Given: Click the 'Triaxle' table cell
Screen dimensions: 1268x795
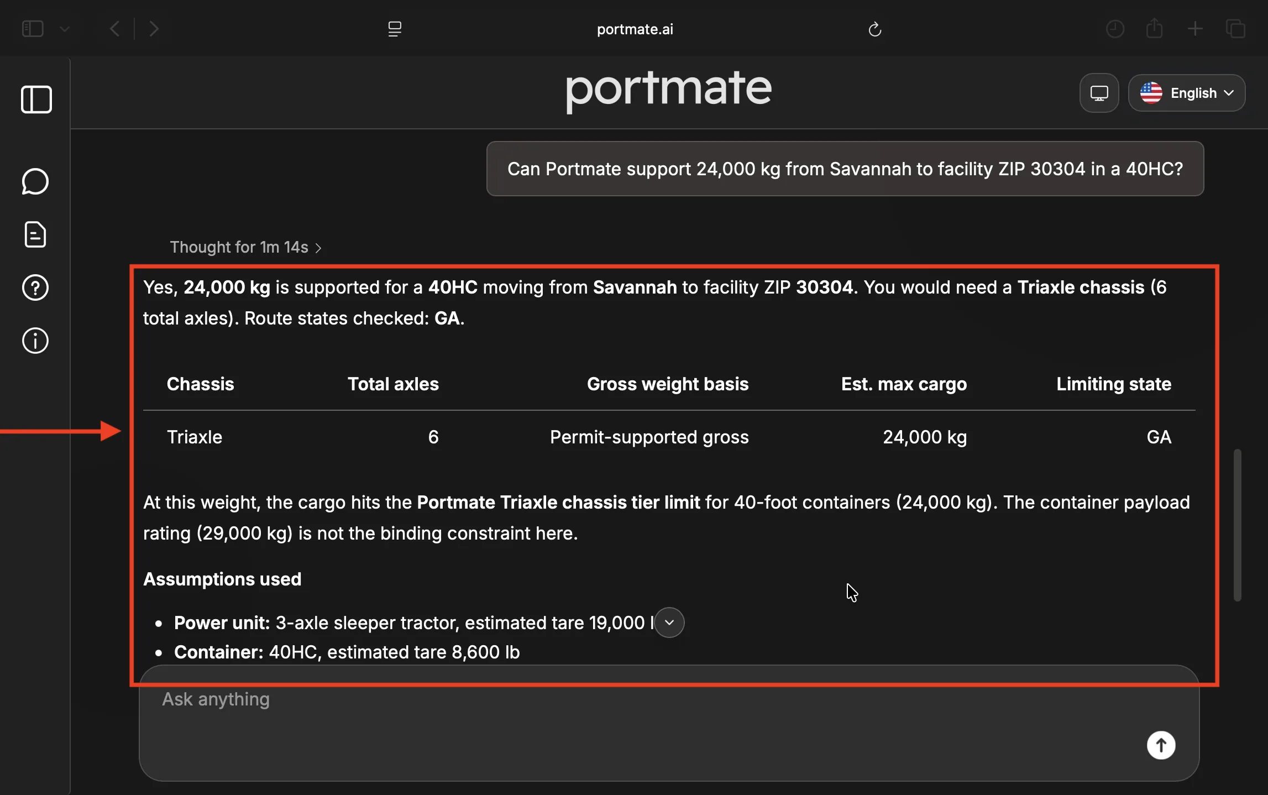Looking at the screenshot, I should click(x=195, y=437).
